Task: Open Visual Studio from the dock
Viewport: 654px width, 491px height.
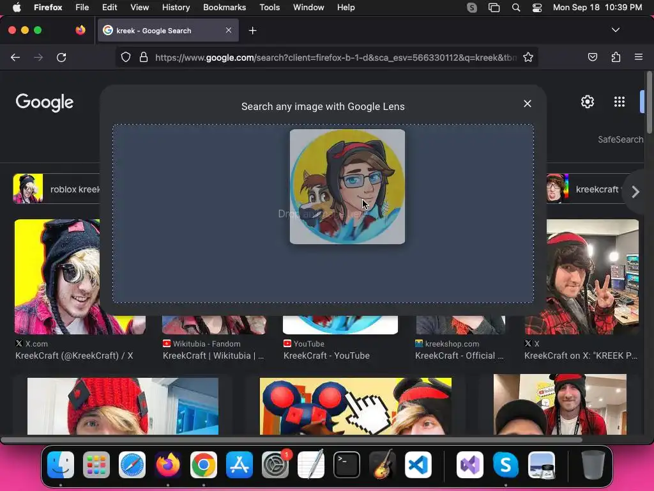Action: point(469,465)
